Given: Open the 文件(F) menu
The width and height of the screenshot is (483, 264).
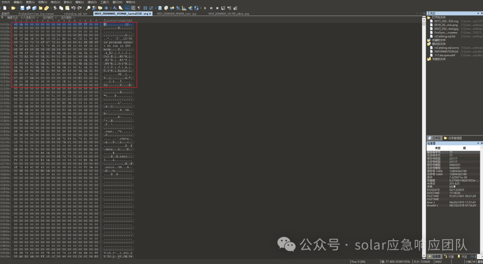Looking at the screenshot, I should click(x=5, y=2).
